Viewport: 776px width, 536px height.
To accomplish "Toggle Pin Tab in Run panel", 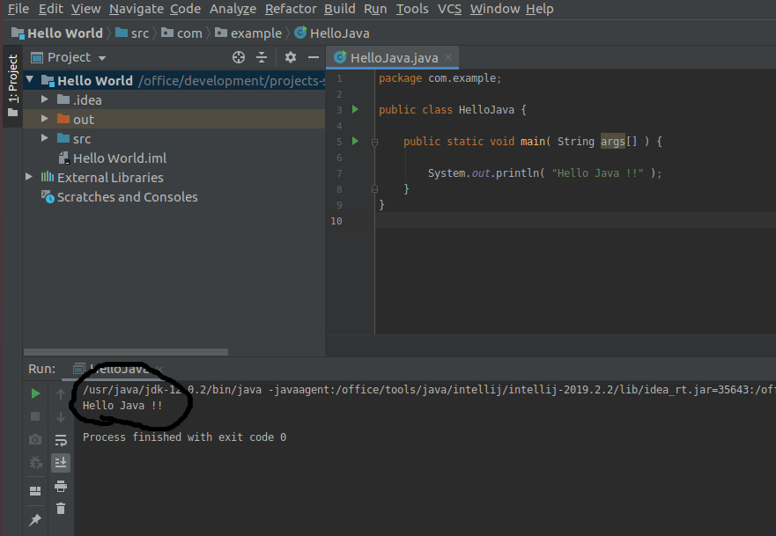I will pos(35,519).
